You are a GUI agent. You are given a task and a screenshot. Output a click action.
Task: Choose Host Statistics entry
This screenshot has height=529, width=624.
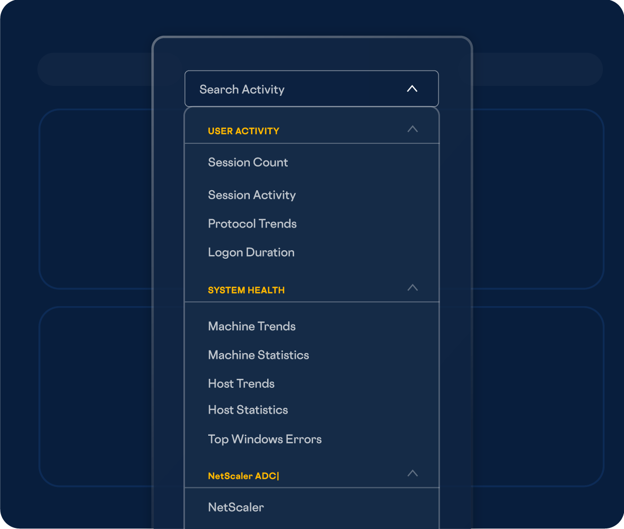pos(248,410)
